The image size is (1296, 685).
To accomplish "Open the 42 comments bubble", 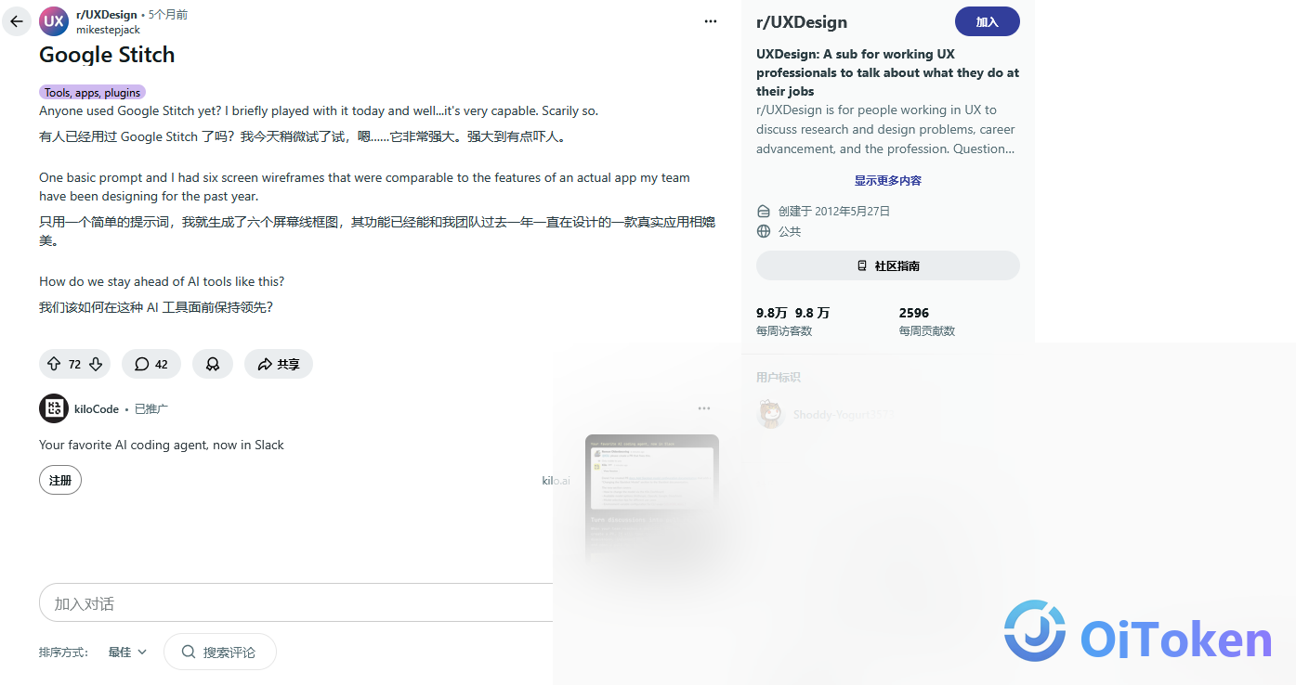I will [151, 364].
